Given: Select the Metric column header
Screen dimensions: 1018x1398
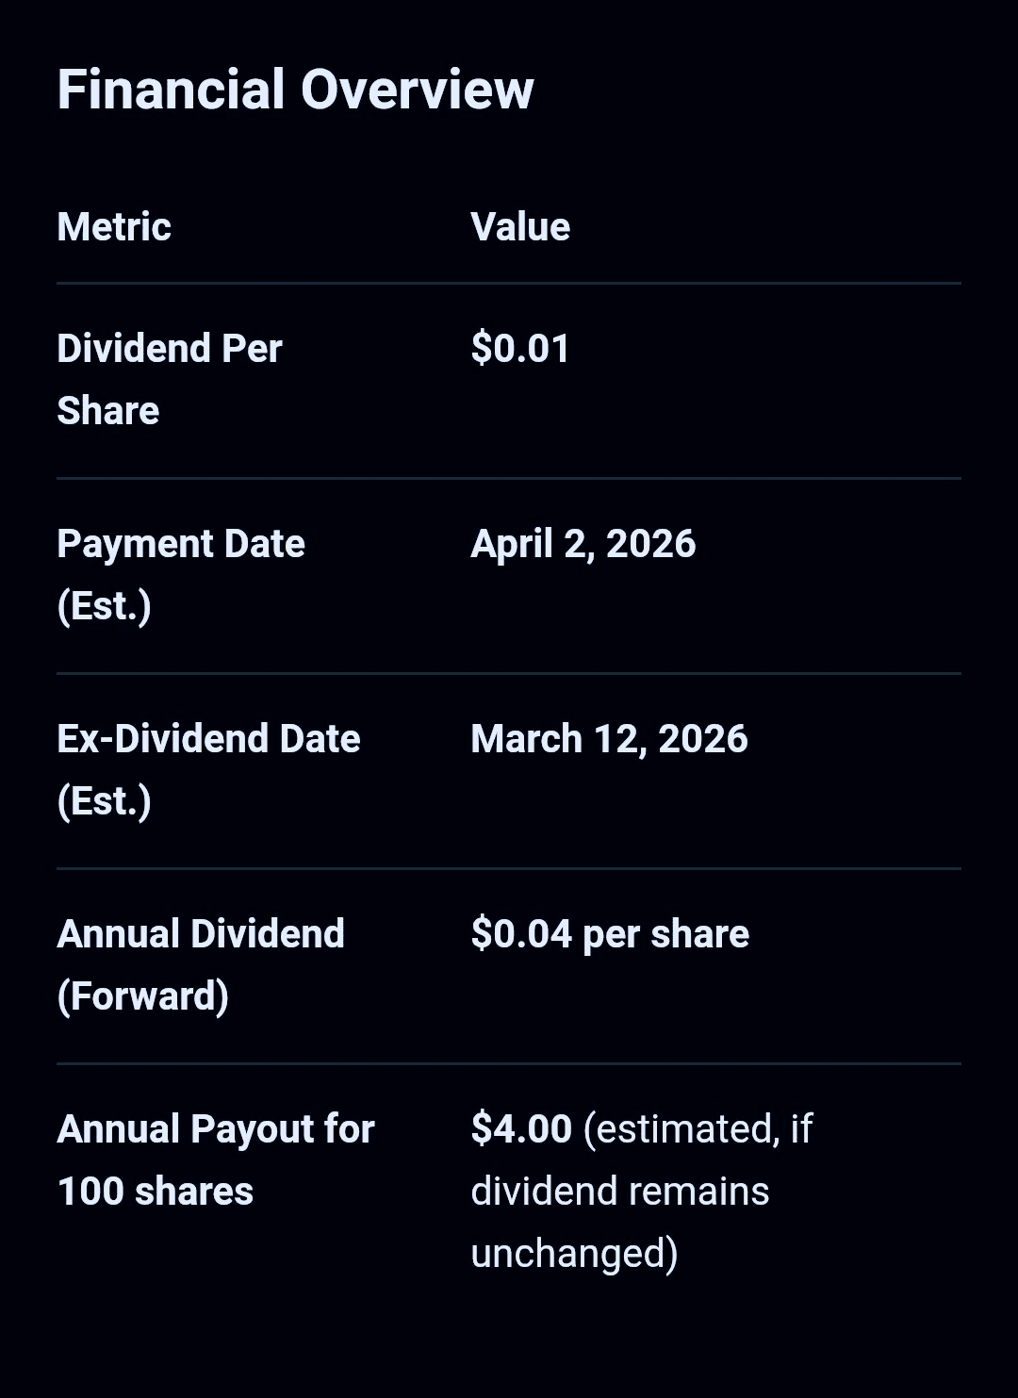Looking at the screenshot, I should point(114,227).
